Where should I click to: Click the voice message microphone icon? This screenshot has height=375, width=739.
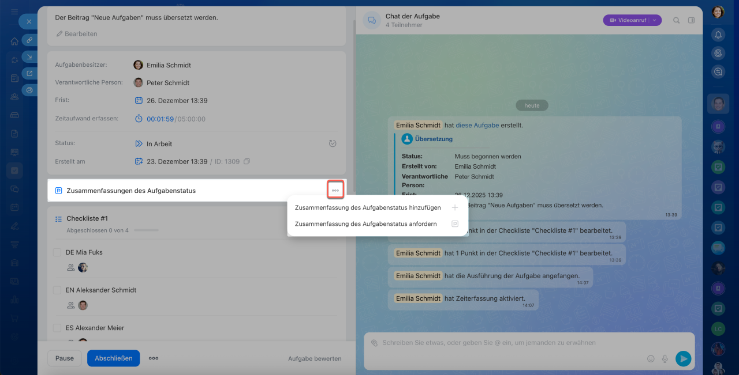pos(665,359)
